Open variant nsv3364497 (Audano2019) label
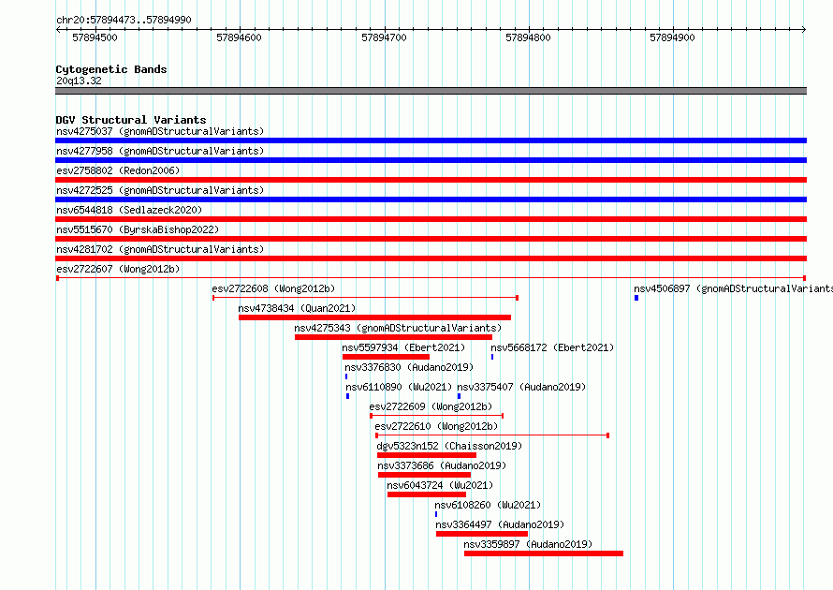 [x=500, y=524]
